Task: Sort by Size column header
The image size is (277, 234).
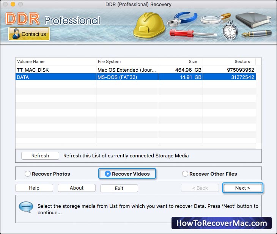Action: pos(180,61)
